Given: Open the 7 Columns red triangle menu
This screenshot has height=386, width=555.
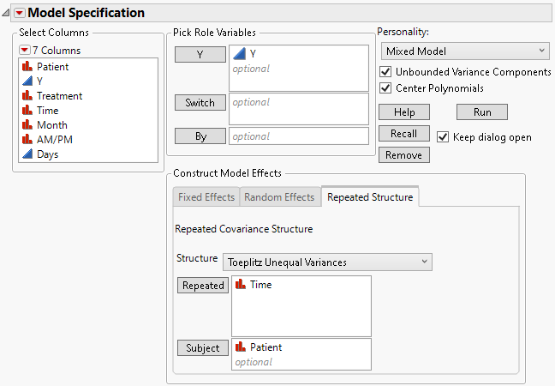Looking at the screenshot, I should pos(25,51).
